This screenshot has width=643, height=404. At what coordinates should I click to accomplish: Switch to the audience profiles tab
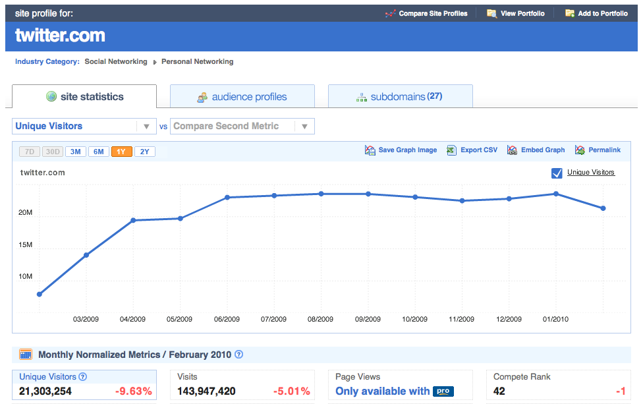pyautogui.click(x=242, y=97)
